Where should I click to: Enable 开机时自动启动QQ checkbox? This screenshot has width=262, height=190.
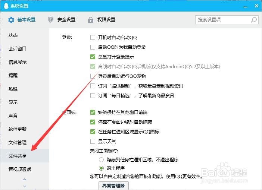coord(93,37)
